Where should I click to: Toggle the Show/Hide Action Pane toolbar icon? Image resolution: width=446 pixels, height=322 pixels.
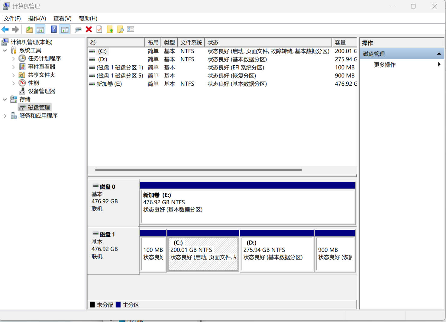pyautogui.click(x=65, y=29)
